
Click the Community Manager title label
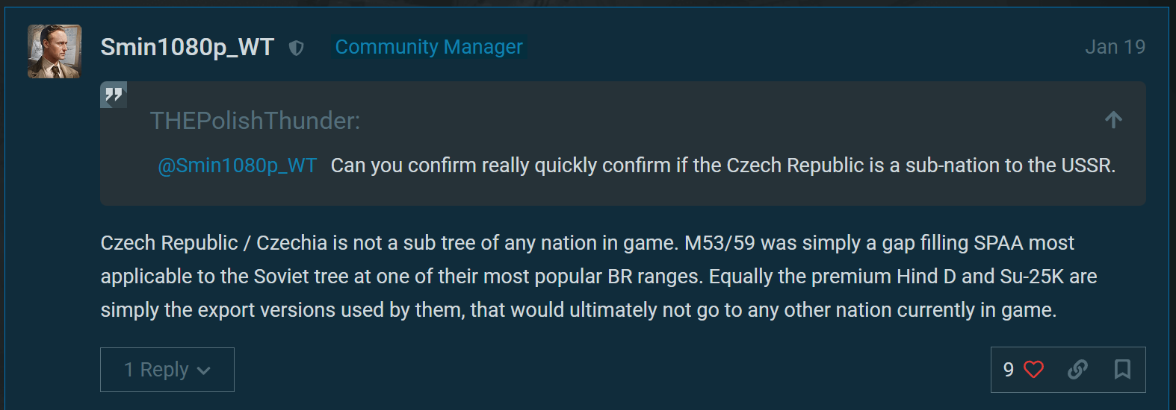click(x=429, y=47)
